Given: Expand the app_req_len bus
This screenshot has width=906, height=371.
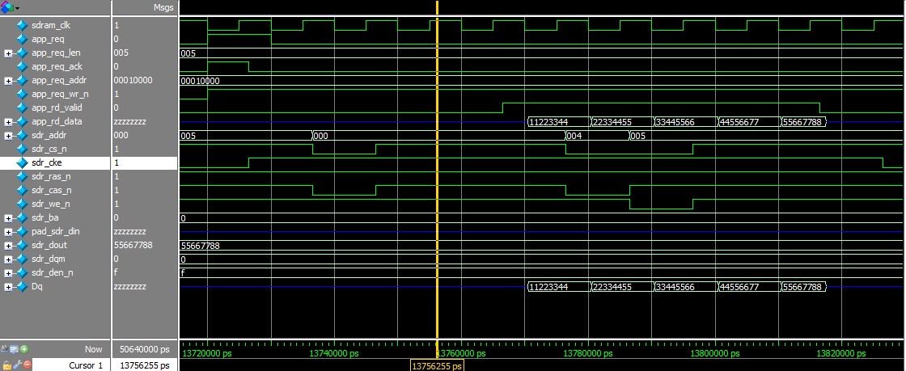Looking at the screenshot, I should (8, 53).
